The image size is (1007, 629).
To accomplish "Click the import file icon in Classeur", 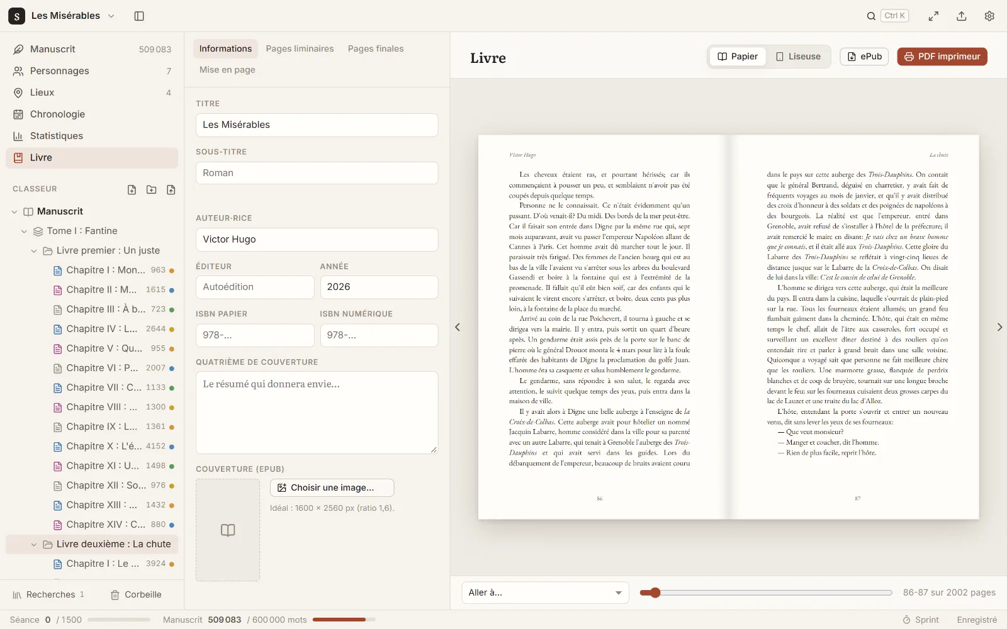I will 171,189.
